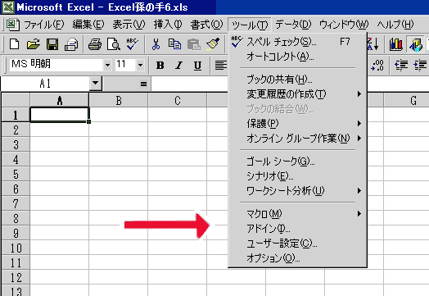The image size is (429, 296).
Task: Click the Sort descending Z-A icon
Action: 373,44
